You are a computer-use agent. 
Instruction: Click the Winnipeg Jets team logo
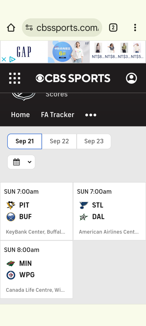(11, 275)
